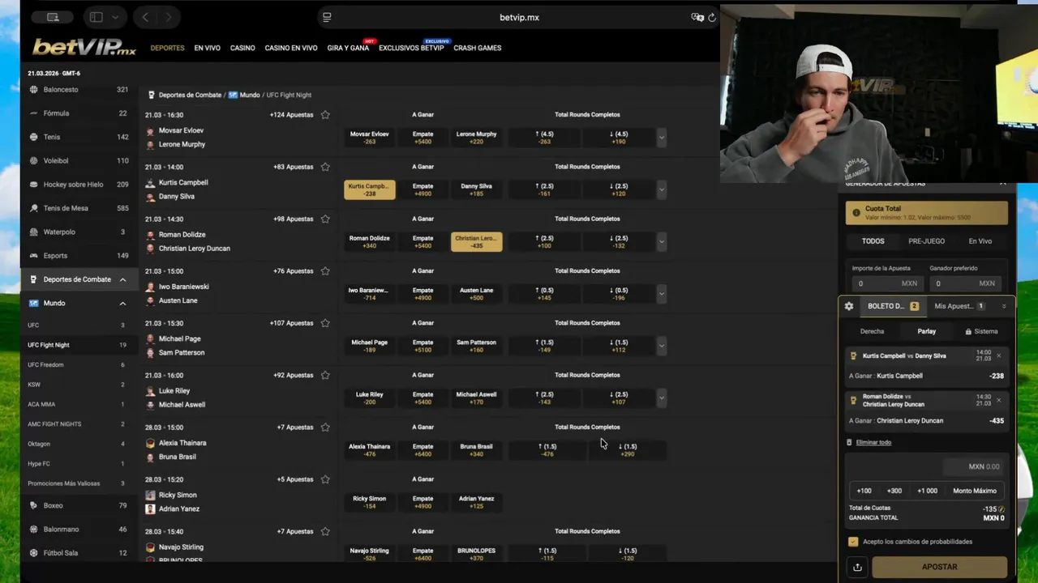The width and height of the screenshot is (1038, 583).
Task: Star the Ricky Simon vs Adrian Yanez fight
Action: (325, 479)
